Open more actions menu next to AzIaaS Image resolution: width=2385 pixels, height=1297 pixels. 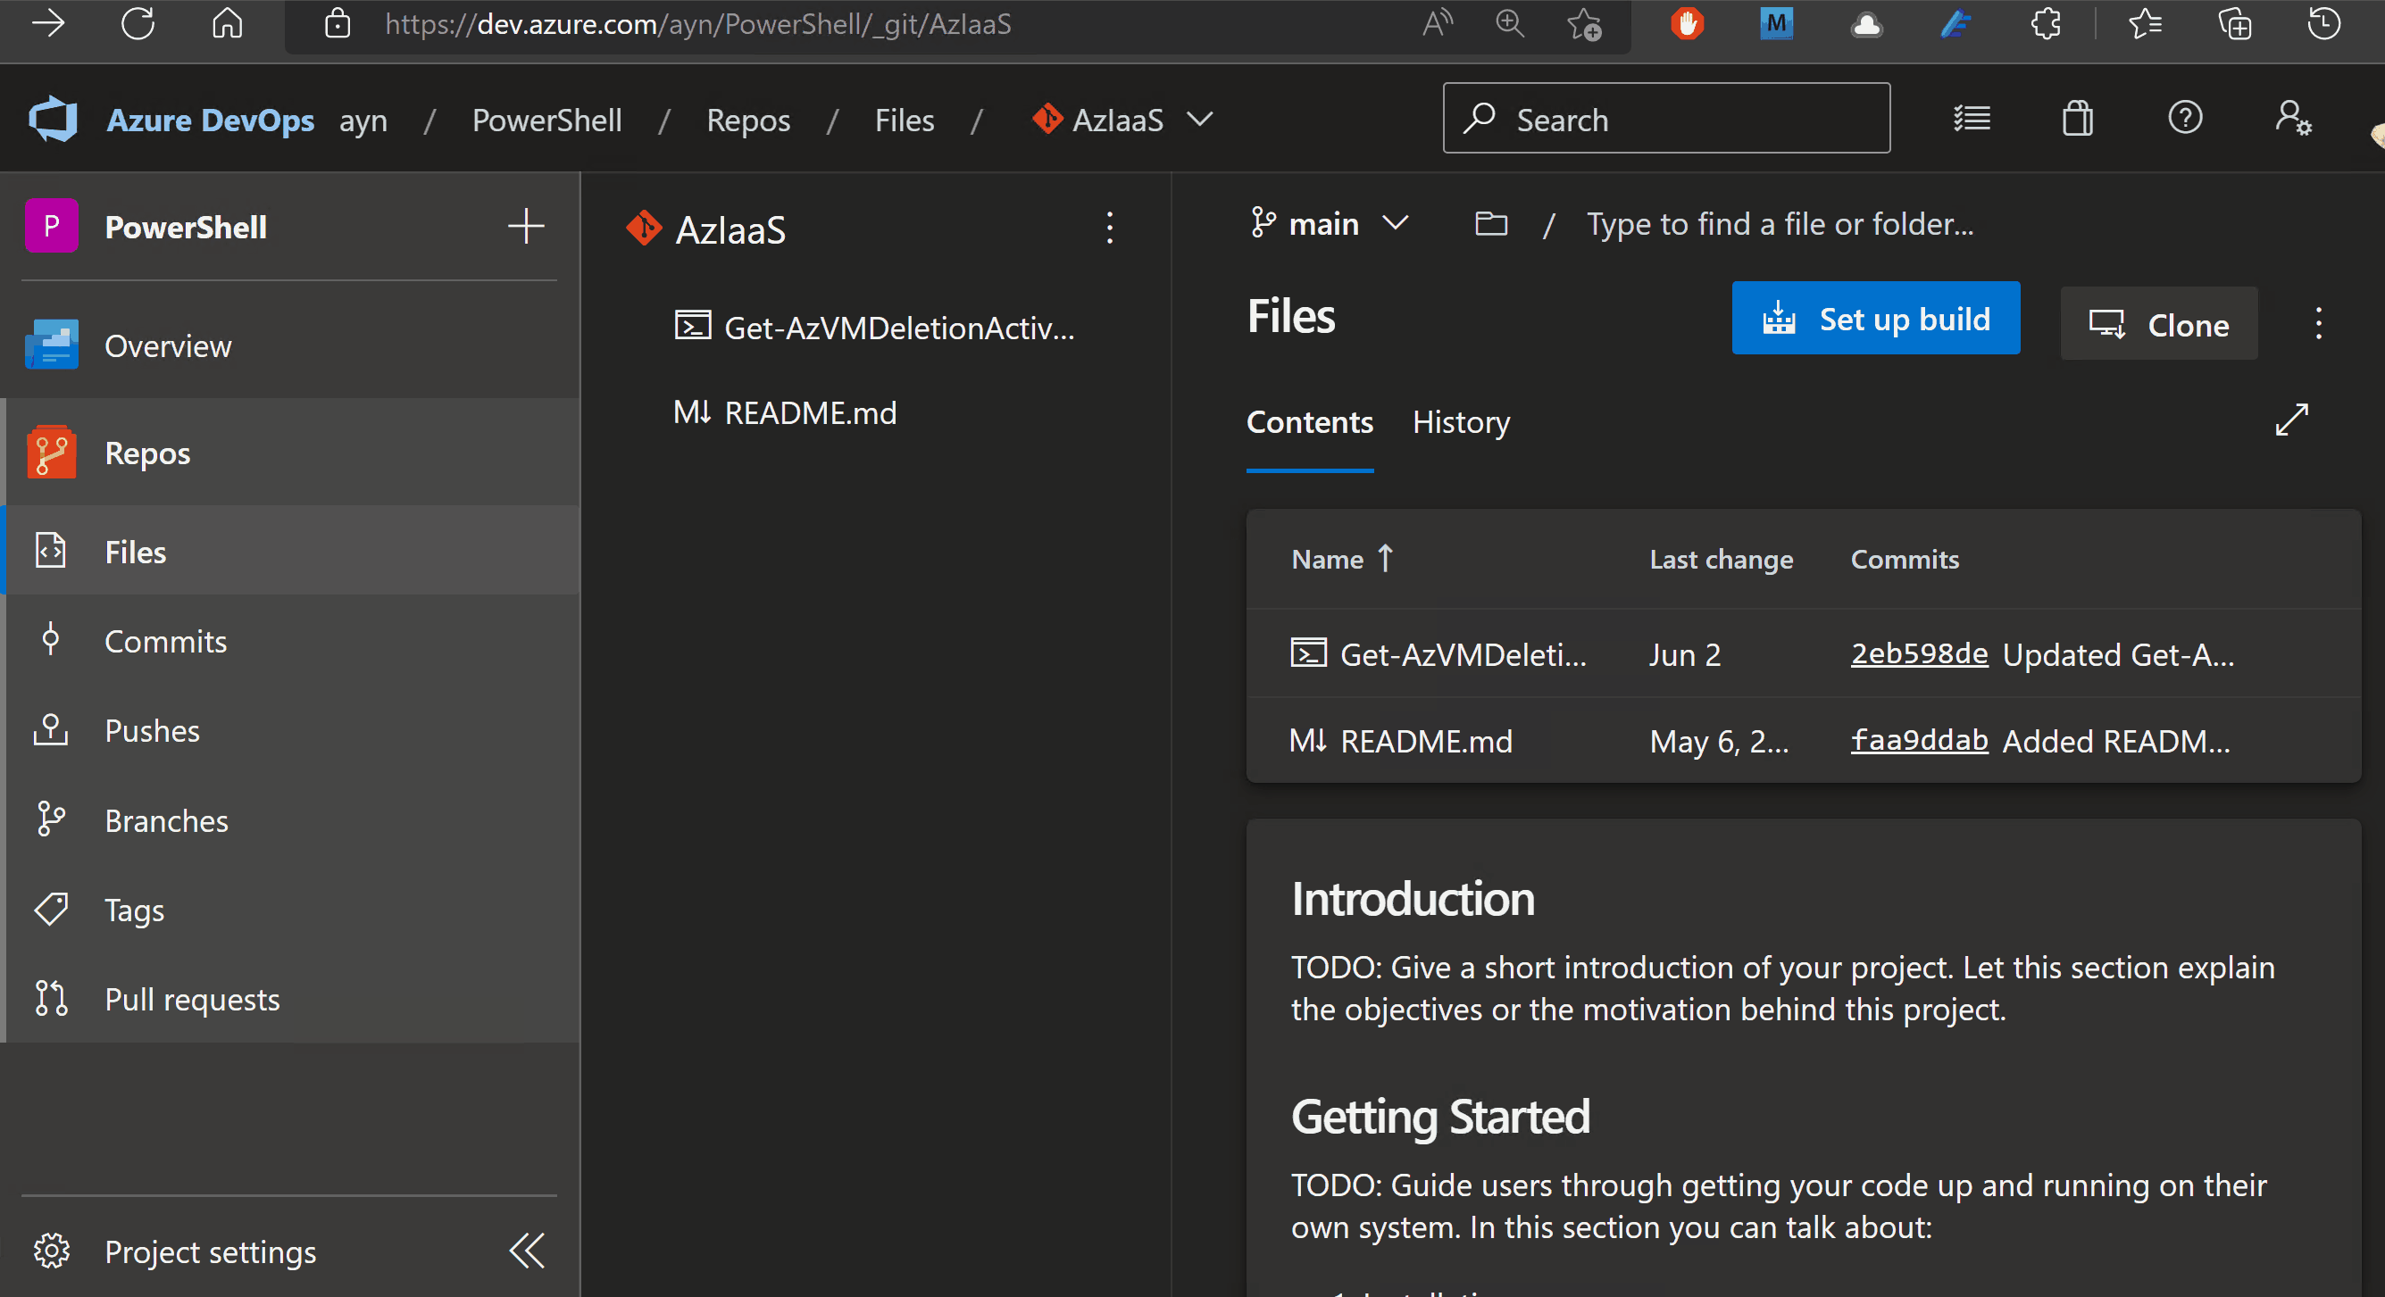pyautogui.click(x=1108, y=229)
